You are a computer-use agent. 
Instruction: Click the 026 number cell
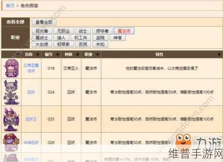pyautogui.click(x=51, y=142)
